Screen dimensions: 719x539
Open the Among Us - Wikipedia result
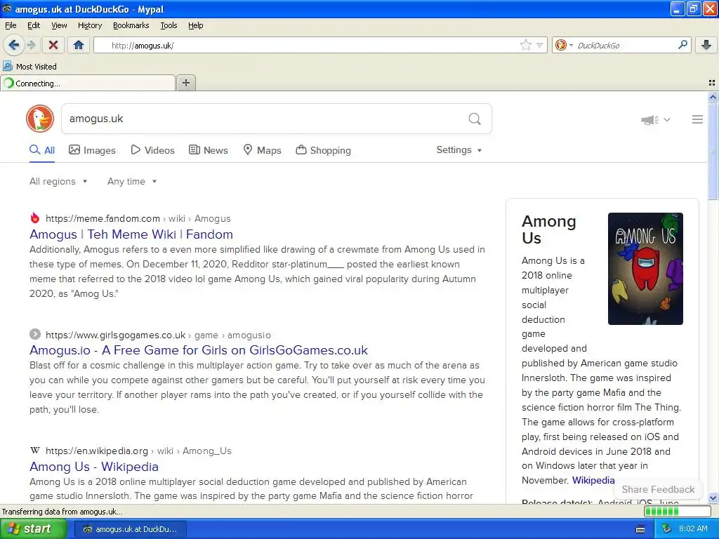pos(94,467)
